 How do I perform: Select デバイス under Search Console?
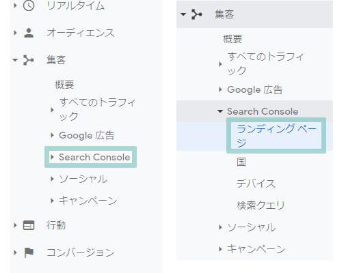(x=256, y=184)
